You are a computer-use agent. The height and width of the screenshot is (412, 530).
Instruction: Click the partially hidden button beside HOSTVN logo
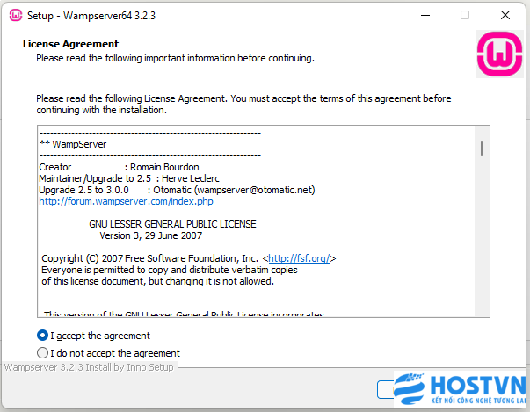click(385, 389)
